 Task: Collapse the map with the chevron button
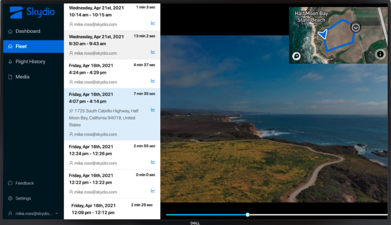coord(356,27)
